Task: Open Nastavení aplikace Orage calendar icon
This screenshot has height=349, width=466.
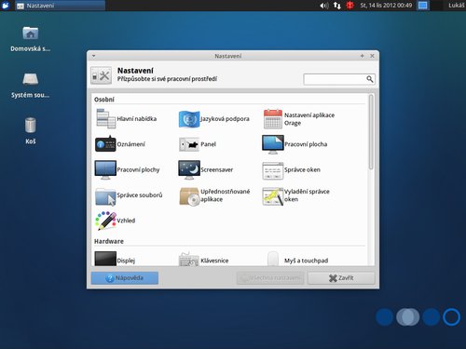Action: (273, 119)
